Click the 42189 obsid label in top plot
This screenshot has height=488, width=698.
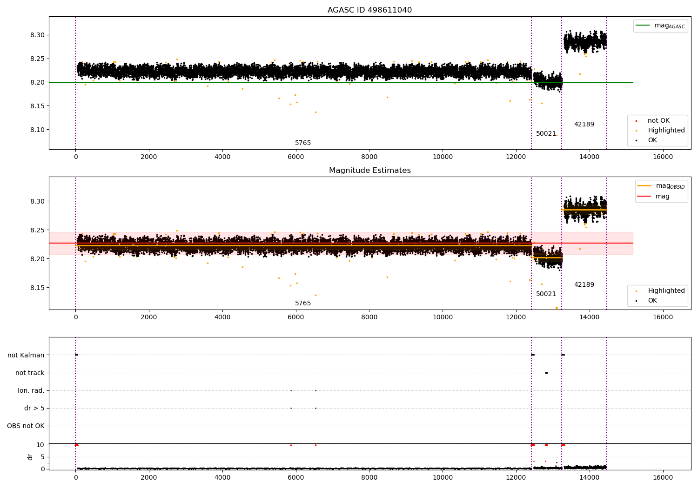point(584,124)
